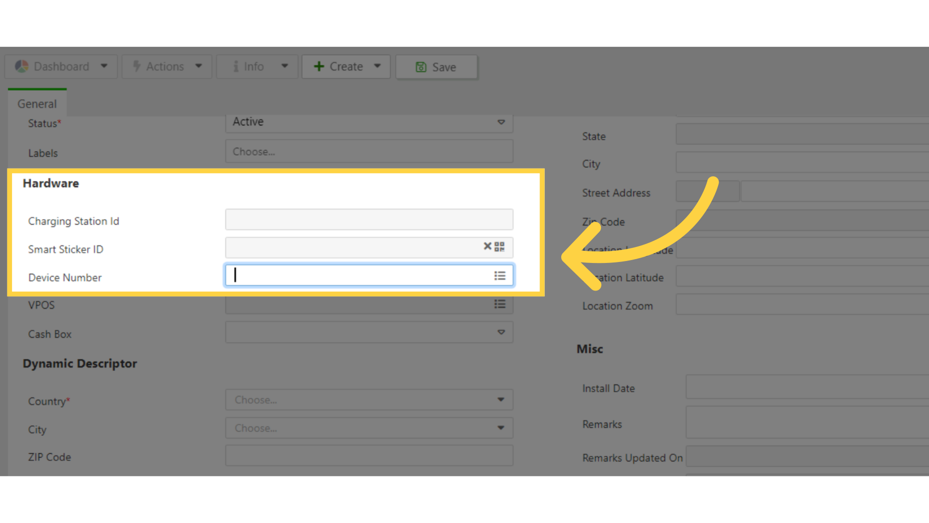This screenshot has height=523, width=929.
Task: Click the Hardware section heading
Action: [51, 184]
